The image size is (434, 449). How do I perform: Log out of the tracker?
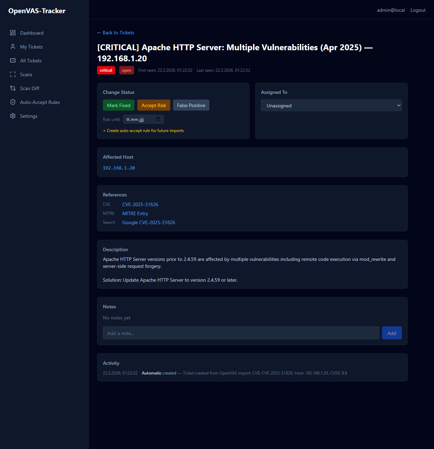click(x=418, y=10)
